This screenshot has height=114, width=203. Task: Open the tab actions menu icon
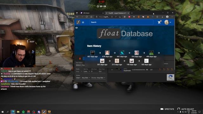[x=77, y=13]
